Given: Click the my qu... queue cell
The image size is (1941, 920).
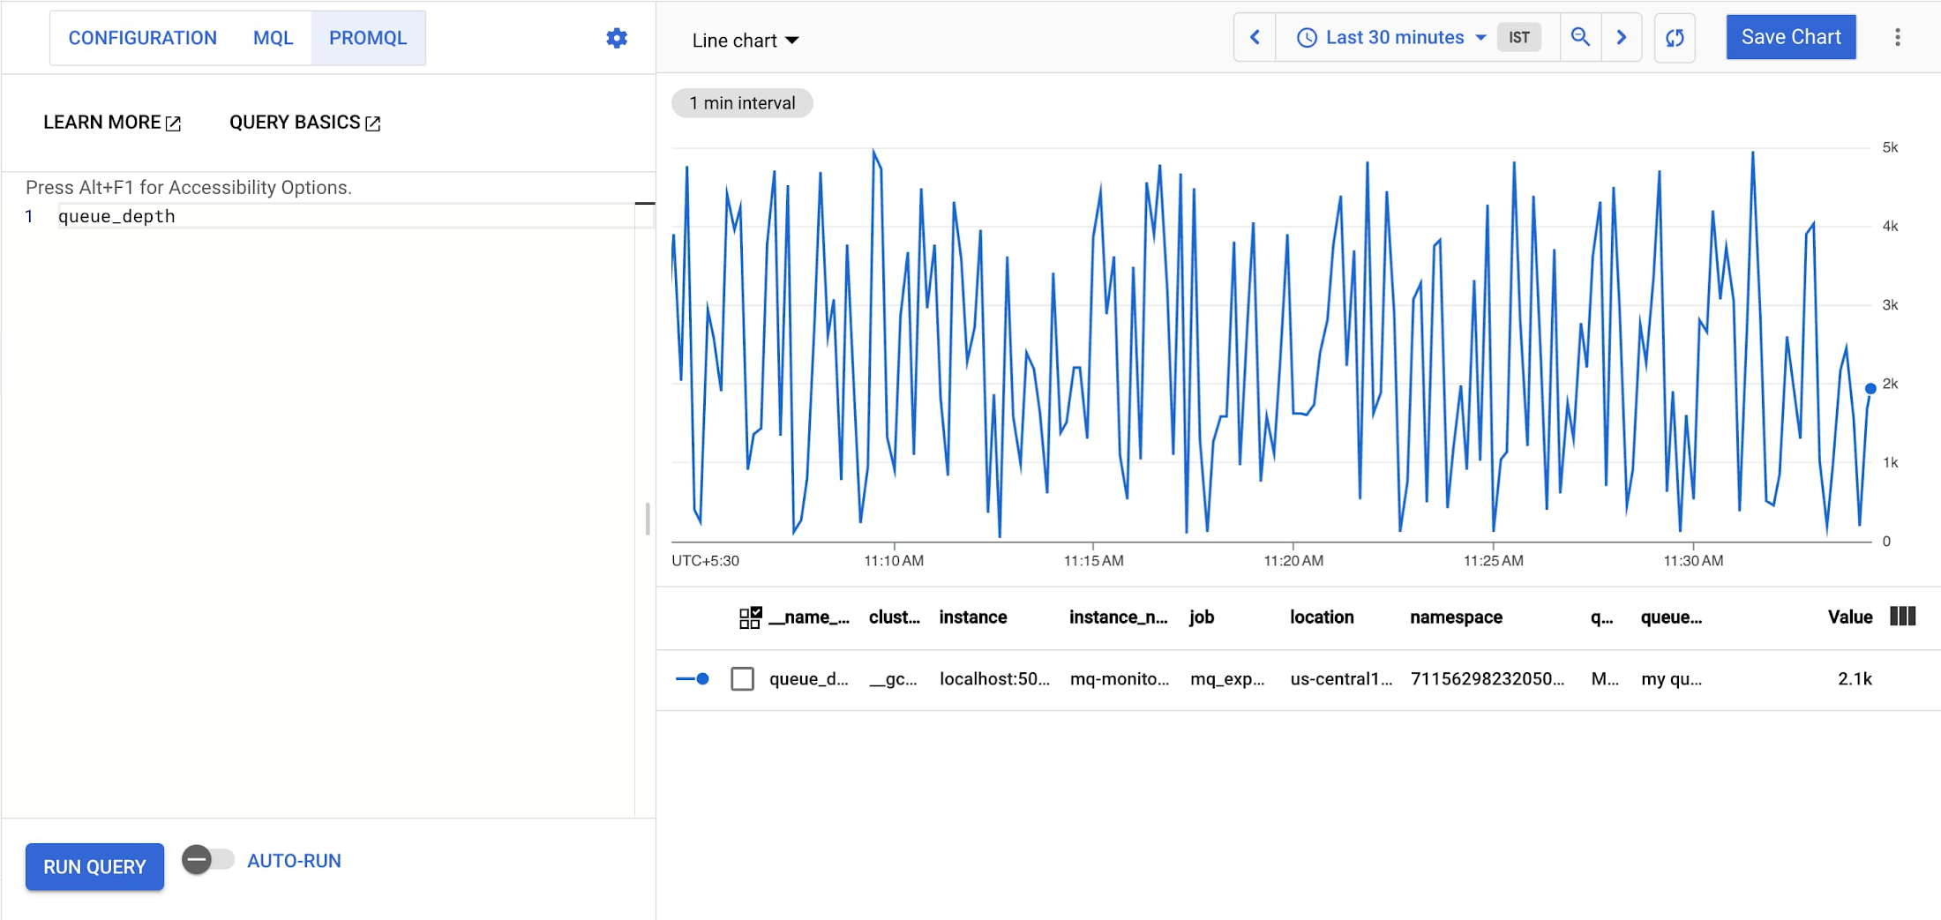Looking at the screenshot, I should [1671, 678].
